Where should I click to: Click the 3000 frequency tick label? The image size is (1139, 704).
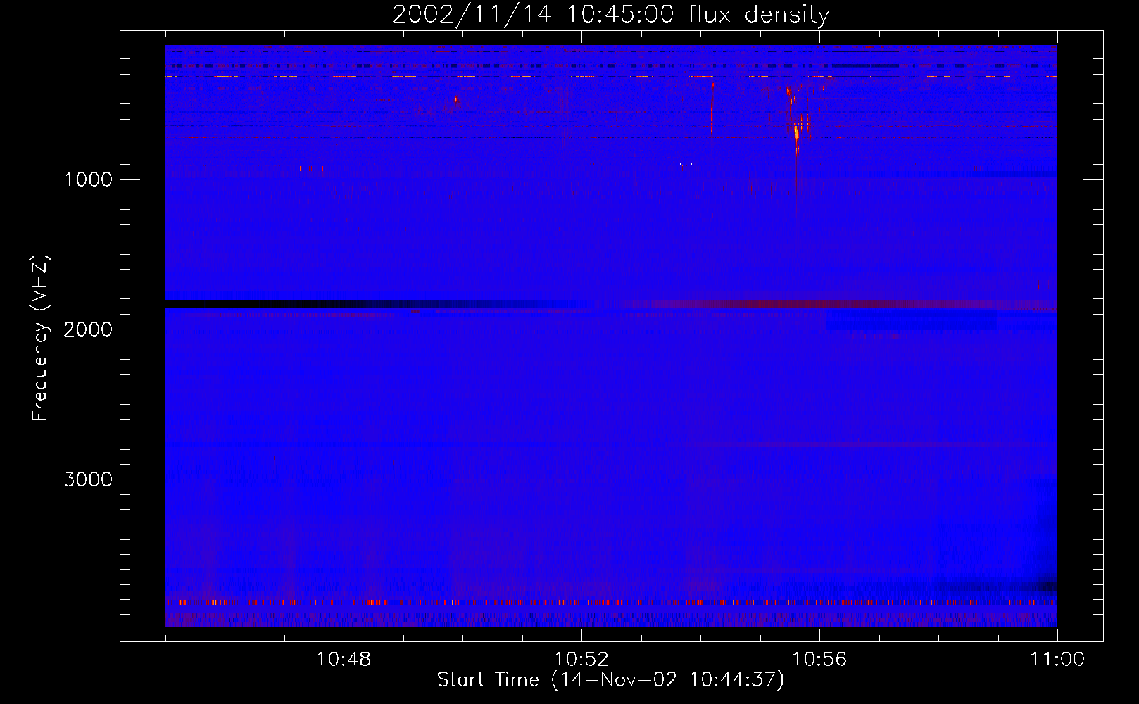pyautogui.click(x=88, y=479)
